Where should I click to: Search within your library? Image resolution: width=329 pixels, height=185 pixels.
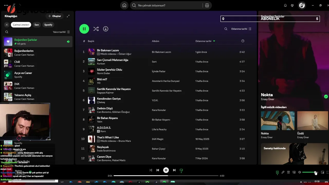7,32
